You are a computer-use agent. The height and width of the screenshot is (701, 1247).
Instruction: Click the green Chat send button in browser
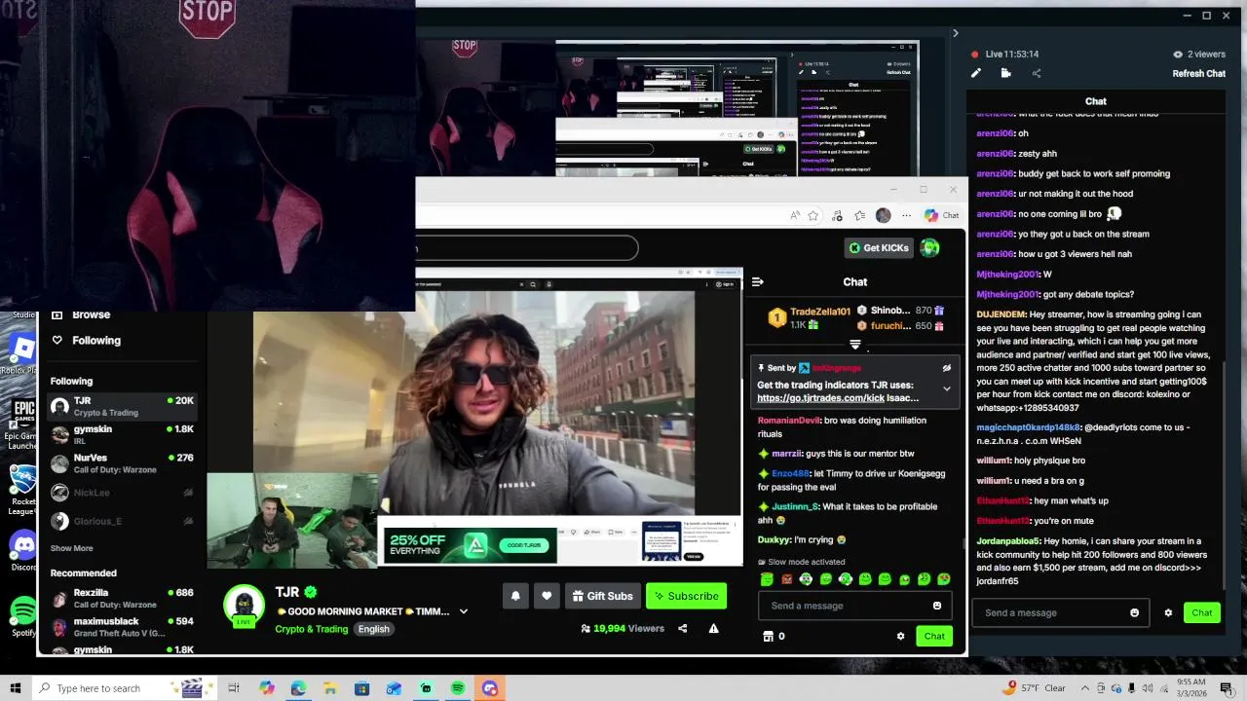[934, 637]
